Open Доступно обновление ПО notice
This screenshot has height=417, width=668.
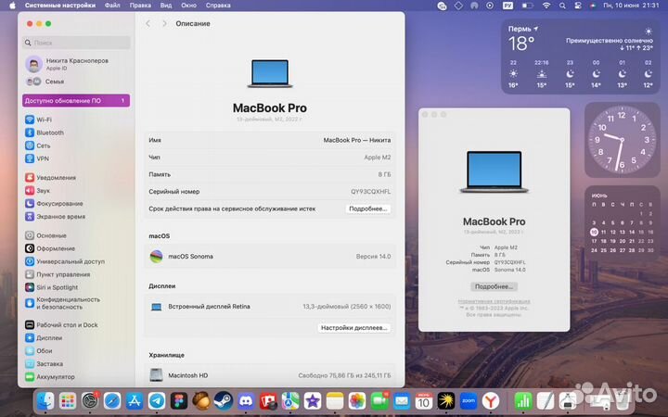click(76, 101)
